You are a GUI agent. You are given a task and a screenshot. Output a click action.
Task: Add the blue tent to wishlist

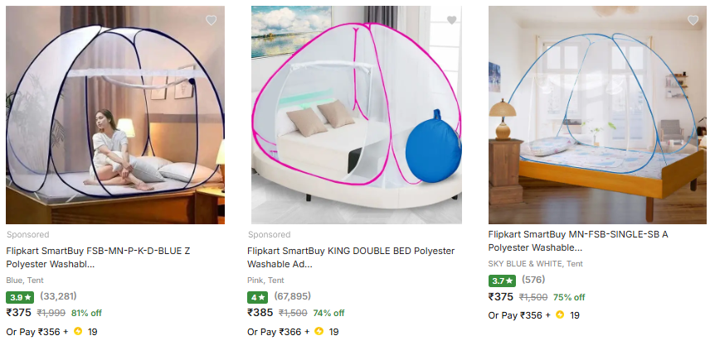click(x=212, y=20)
